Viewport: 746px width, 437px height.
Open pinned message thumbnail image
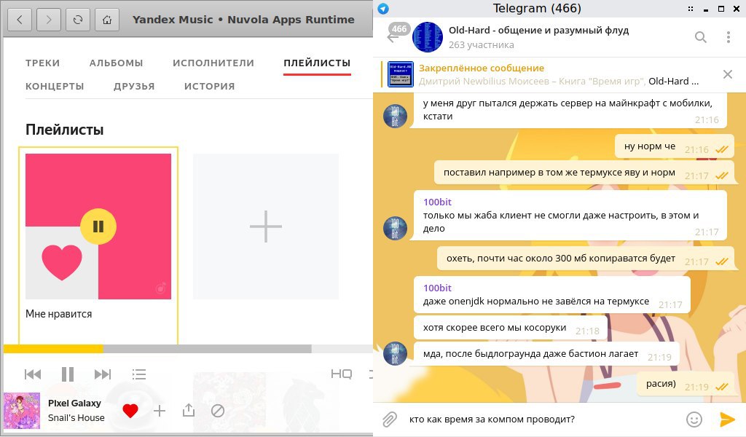point(401,74)
